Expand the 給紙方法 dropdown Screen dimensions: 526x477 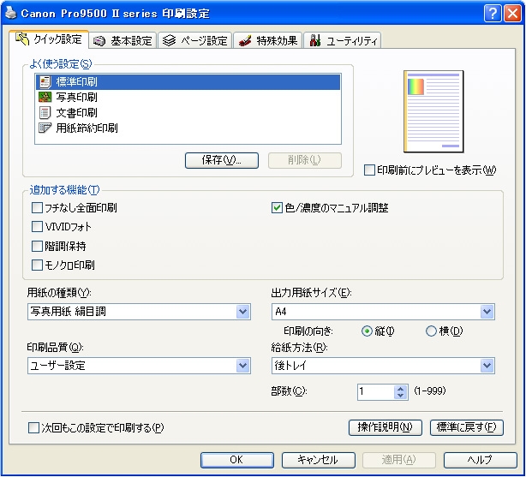383,366
